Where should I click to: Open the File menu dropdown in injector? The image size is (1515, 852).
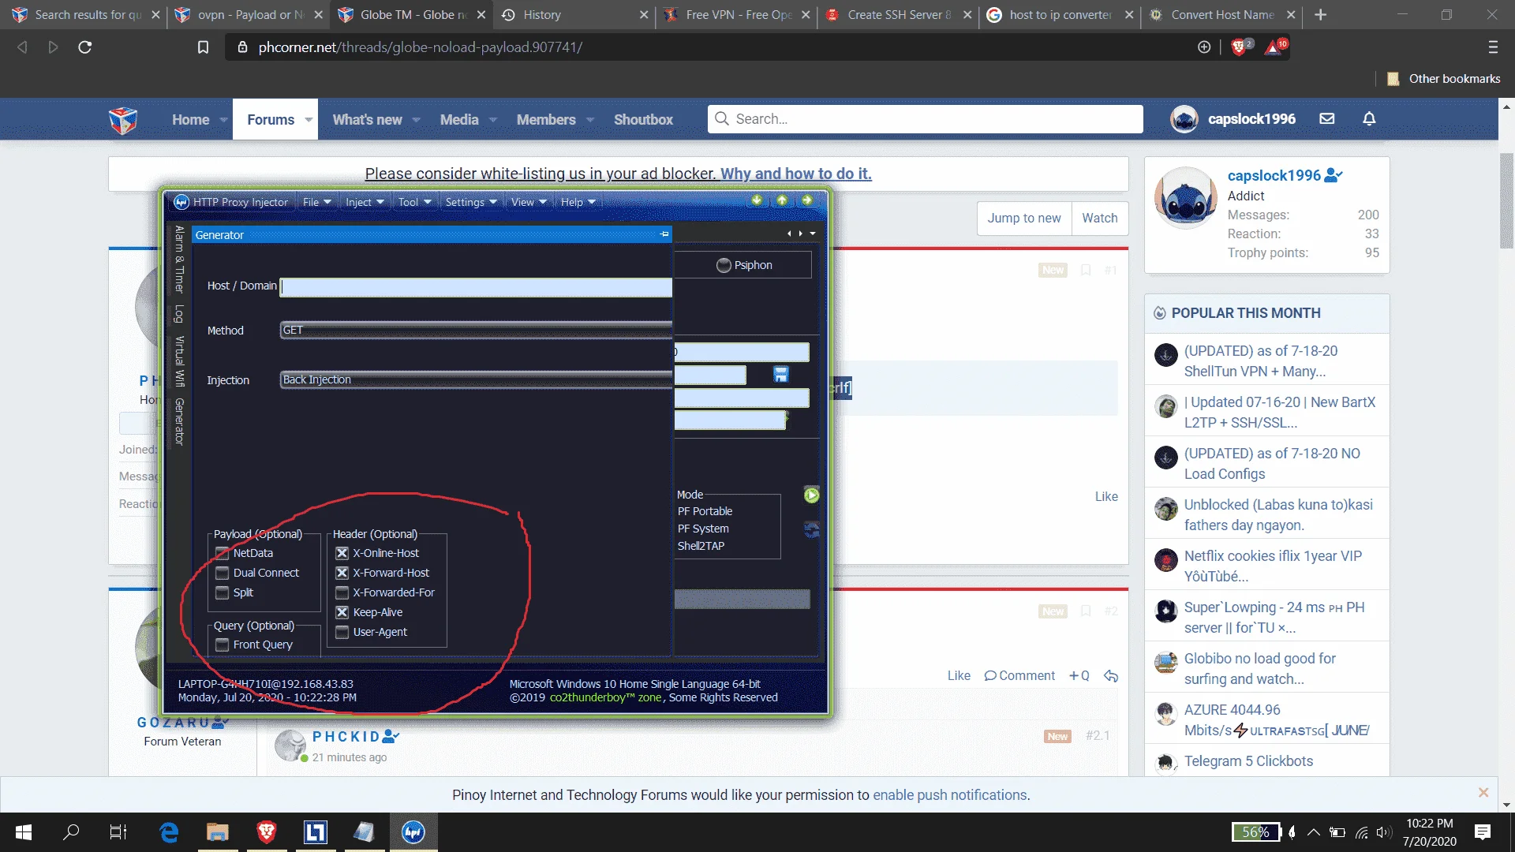tap(316, 202)
